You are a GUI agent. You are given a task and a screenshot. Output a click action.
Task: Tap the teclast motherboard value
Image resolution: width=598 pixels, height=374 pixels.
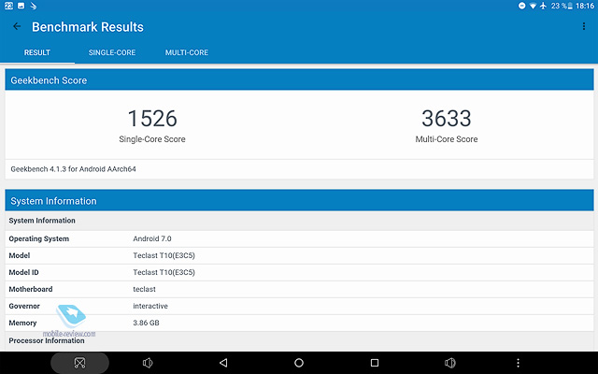point(144,289)
